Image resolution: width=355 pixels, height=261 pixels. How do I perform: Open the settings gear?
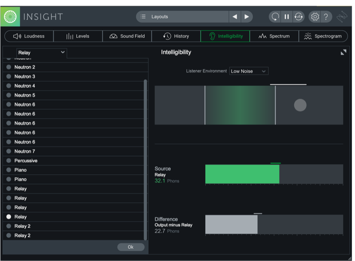pos(315,16)
